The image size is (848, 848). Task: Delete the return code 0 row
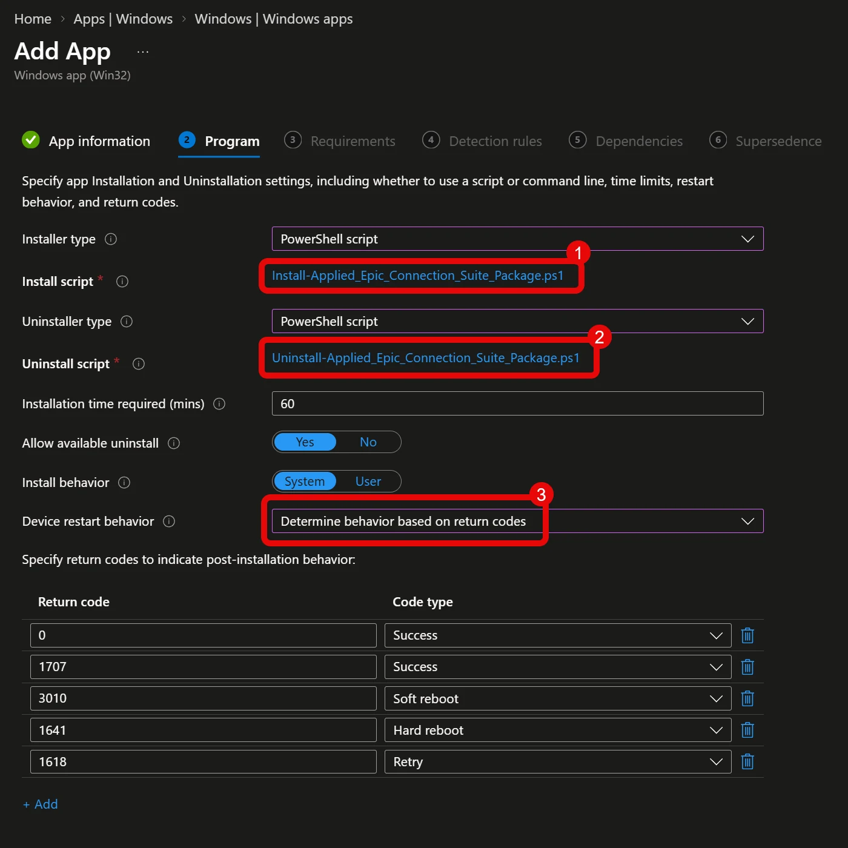(x=747, y=635)
